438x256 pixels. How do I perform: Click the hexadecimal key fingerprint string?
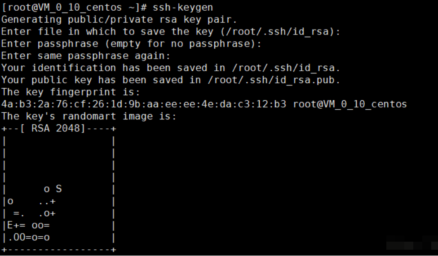(x=144, y=104)
